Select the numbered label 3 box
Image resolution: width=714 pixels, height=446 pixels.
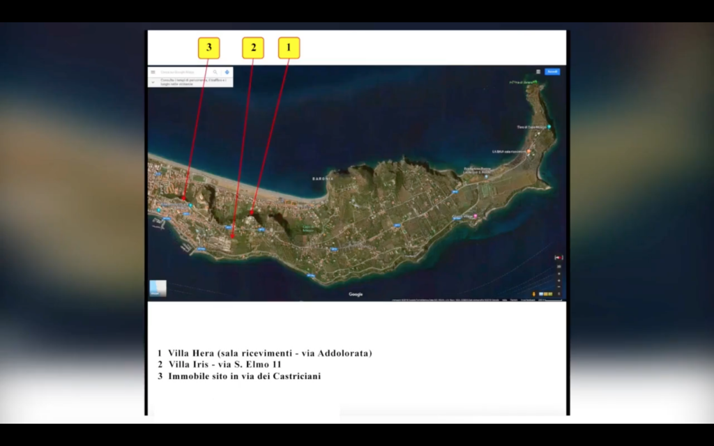[x=208, y=47]
